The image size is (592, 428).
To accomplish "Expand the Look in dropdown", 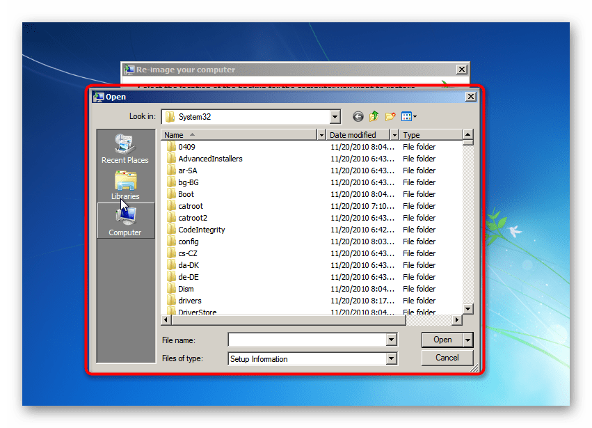I will 335,117.
